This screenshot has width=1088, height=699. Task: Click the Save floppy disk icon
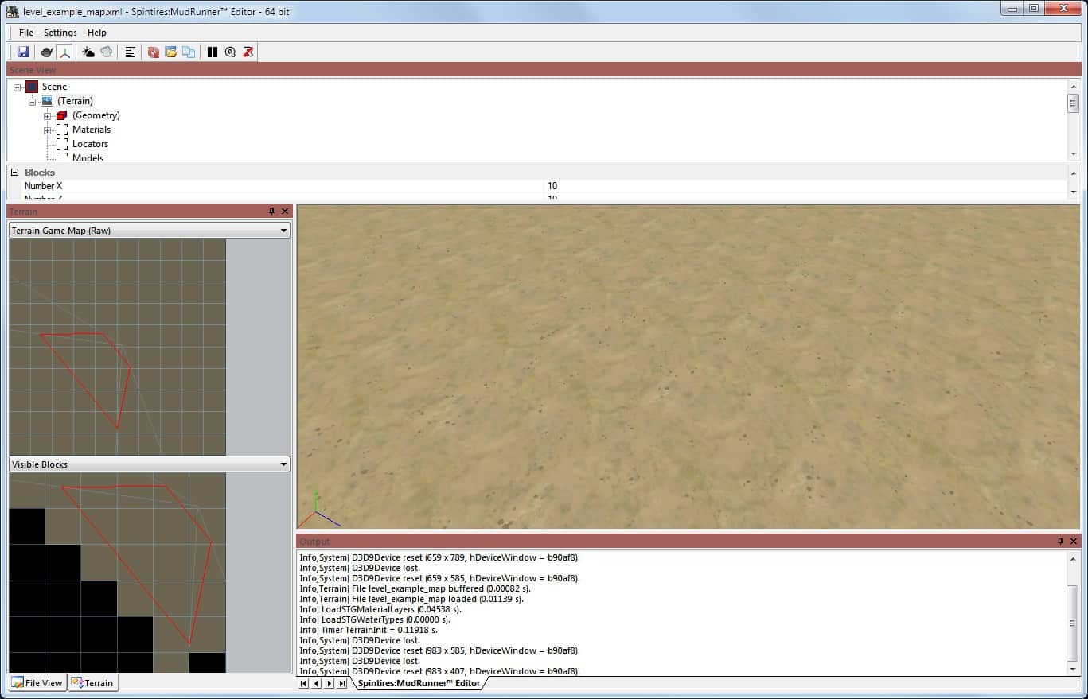23,52
